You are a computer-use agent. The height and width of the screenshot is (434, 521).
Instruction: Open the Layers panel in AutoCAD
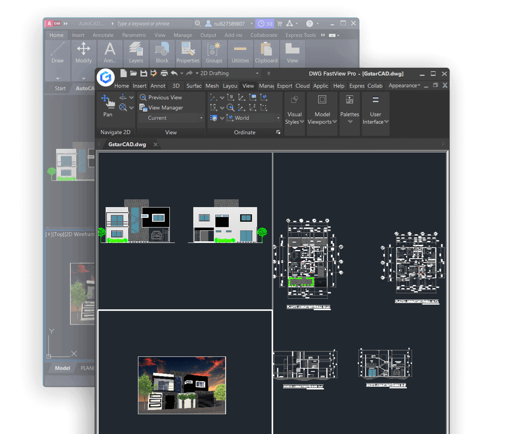point(135,53)
